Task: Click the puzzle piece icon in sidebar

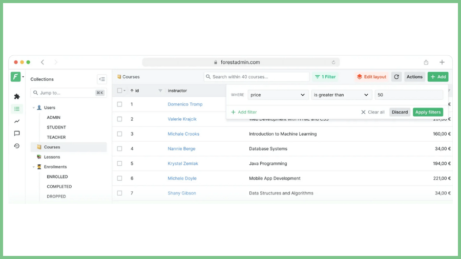Action: point(17,96)
